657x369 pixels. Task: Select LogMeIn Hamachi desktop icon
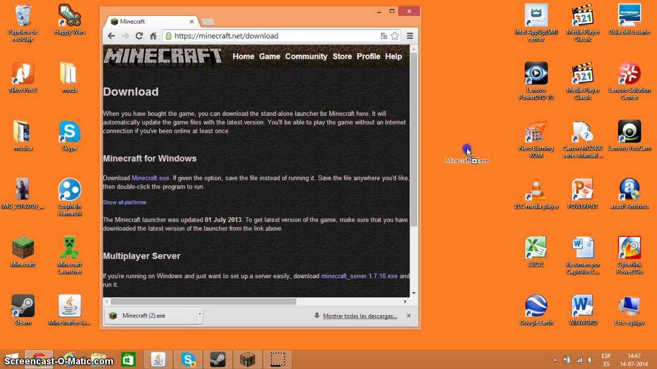pyautogui.click(x=70, y=197)
